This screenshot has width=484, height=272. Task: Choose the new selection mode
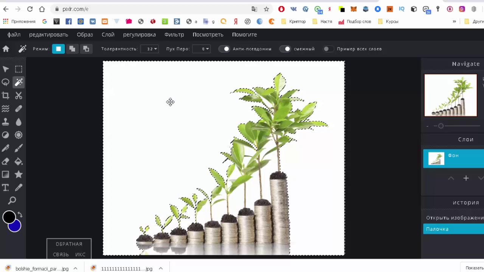[x=58, y=49]
